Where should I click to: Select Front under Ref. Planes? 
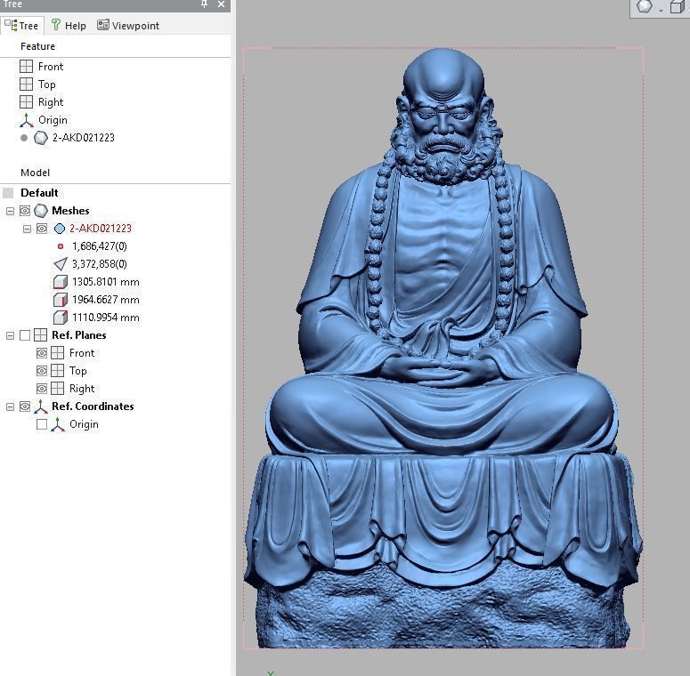coord(82,353)
